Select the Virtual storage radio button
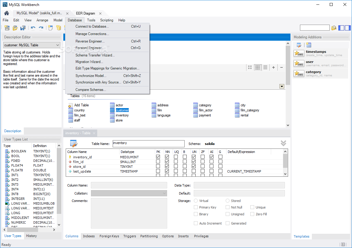The height and width of the screenshot is (248, 352). pyautogui.click(x=196, y=201)
